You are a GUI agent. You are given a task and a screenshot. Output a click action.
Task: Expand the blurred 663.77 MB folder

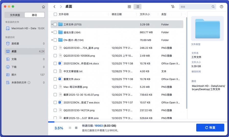(x=52, y=32)
